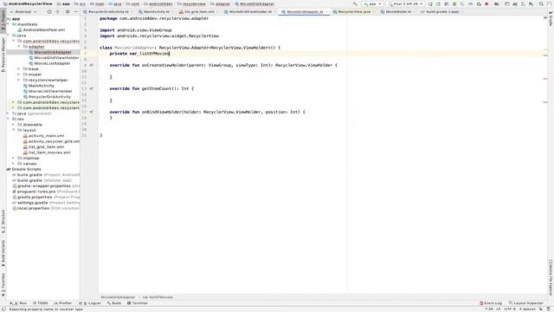Switch to MovieModel.kt tab
Screen dimensions: 554x312
click(398, 11)
